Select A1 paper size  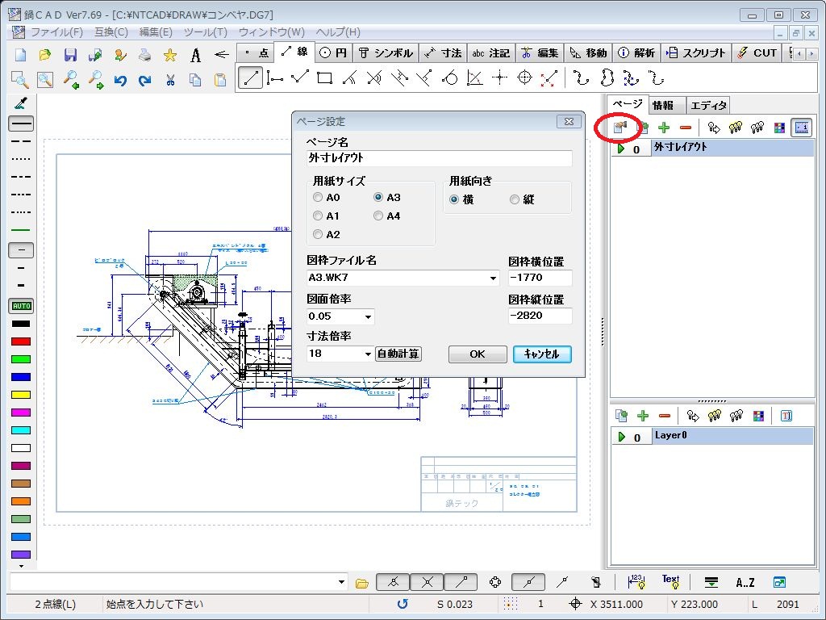coord(318,216)
